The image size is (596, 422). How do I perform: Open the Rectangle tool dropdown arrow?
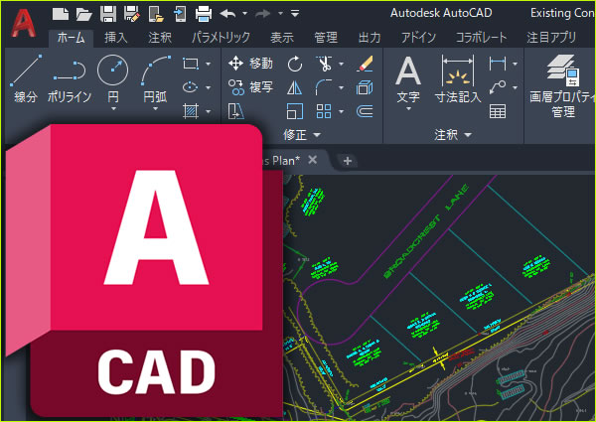coord(209,64)
